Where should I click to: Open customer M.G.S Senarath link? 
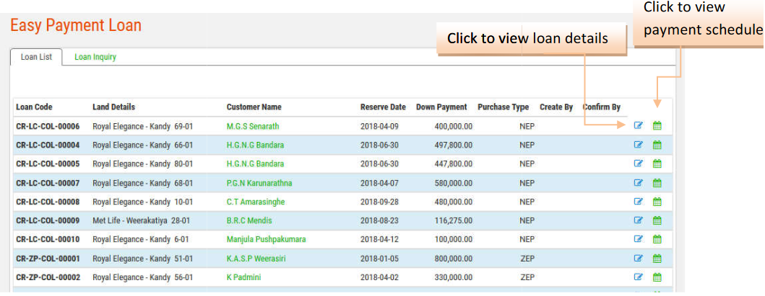[252, 126]
